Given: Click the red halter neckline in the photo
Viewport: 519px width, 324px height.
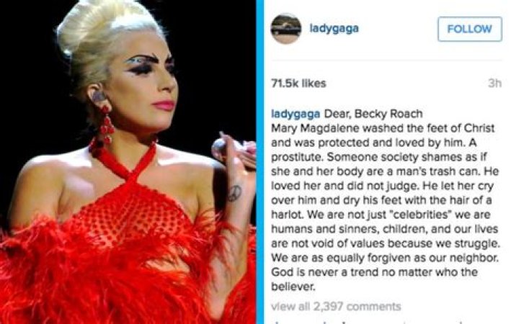Looking at the screenshot, I should 124,158.
